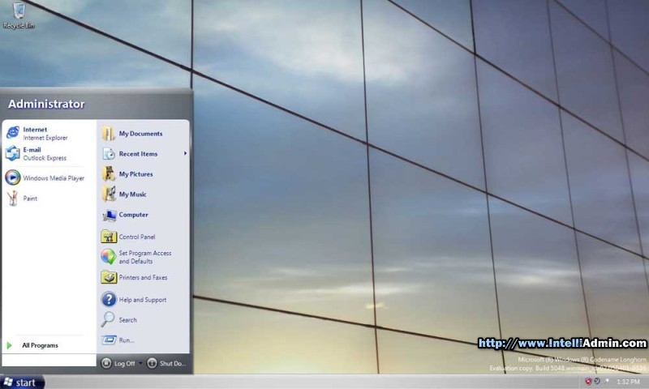Expand the Recent Items submenu
The height and width of the screenshot is (389, 649).
[144, 154]
